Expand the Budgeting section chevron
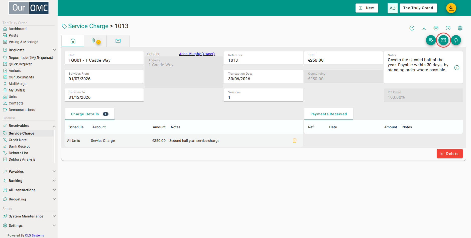 pyautogui.click(x=54, y=199)
